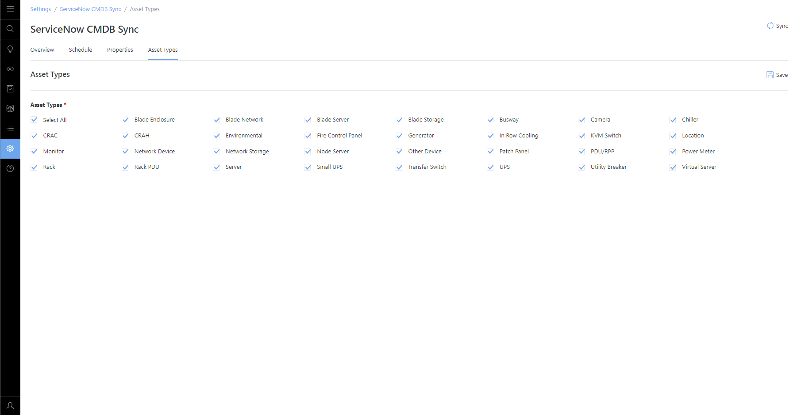The height and width of the screenshot is (415, 797).
Task: Uncheck the Environmental checkbox
Action: pyautogui.click(x=216, y=136)
